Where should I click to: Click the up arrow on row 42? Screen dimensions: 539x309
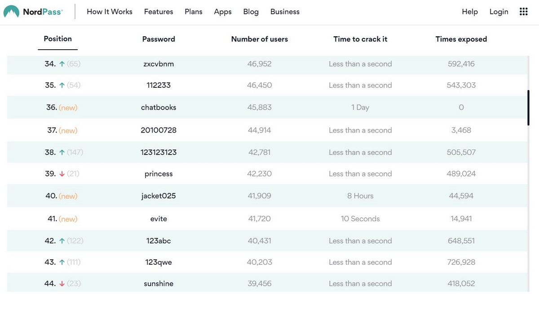tap(62, 241)
